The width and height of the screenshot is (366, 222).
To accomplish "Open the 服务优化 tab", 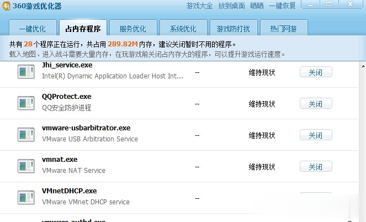I will [133, 29].
